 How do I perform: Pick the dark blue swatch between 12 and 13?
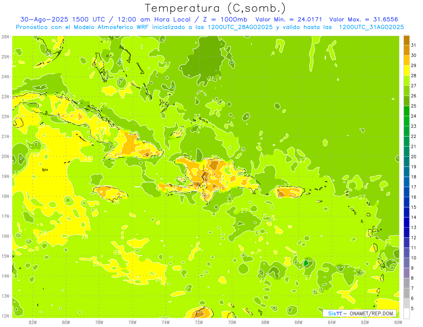click(406, 232)
